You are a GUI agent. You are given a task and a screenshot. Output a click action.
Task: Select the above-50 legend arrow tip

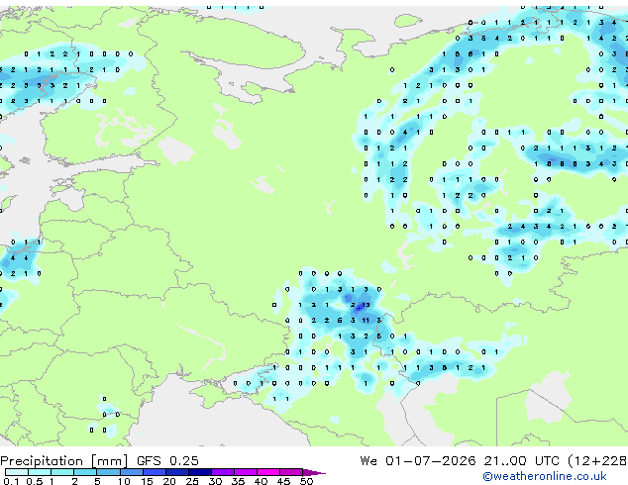pyautogui.click(x=314, y=472)
